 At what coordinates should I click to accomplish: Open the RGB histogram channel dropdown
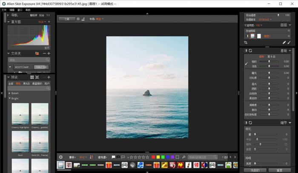coord(42,21)
